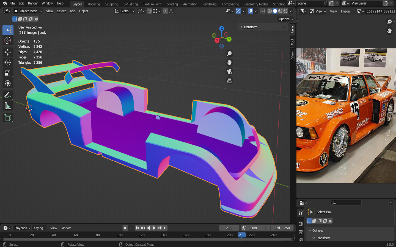Expand the Transform panel in sidebar

click(x=250, y=27)
